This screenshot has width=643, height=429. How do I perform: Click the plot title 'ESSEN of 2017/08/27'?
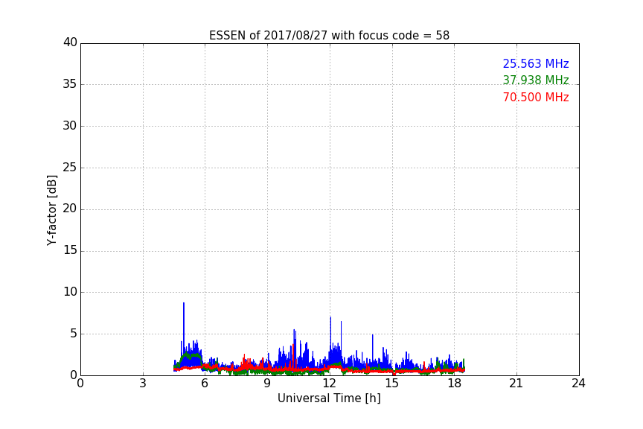coord(329,36)
